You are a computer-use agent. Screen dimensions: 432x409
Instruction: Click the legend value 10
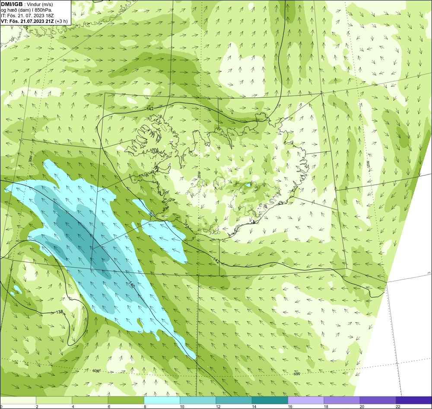[182, 406]
